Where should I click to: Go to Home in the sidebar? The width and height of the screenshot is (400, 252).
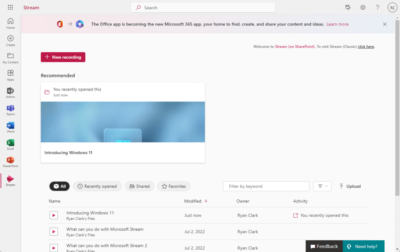point(11,23)
